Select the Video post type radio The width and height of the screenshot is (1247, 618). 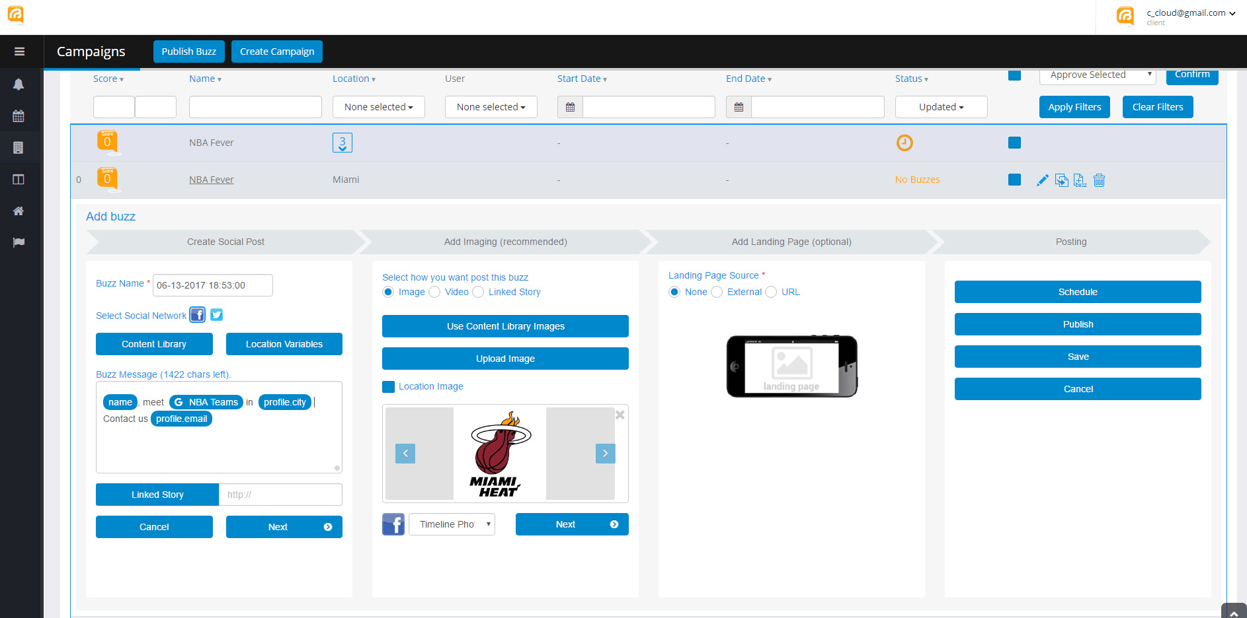[434, 292]
